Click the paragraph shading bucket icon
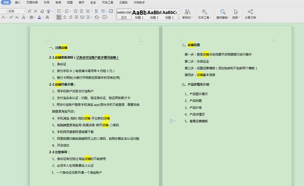This screenshot has width=304, height=186. pos(96,17)
